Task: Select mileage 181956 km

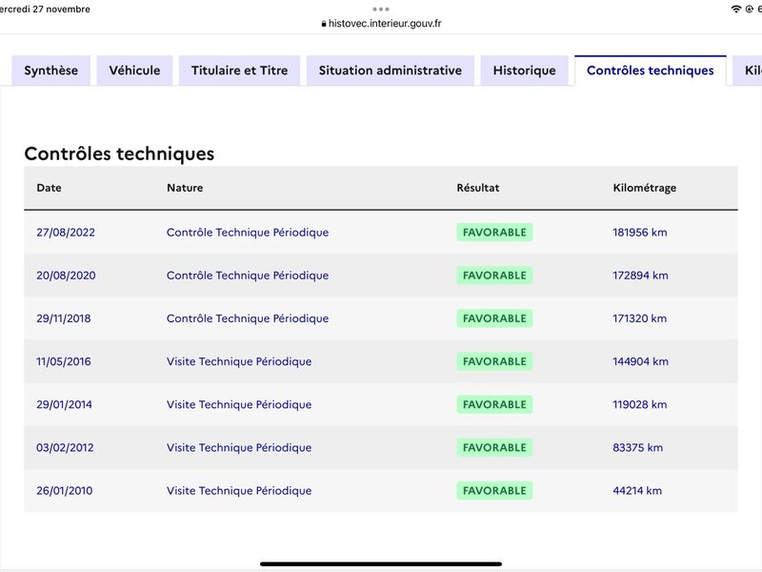Action: coord(639,233)
